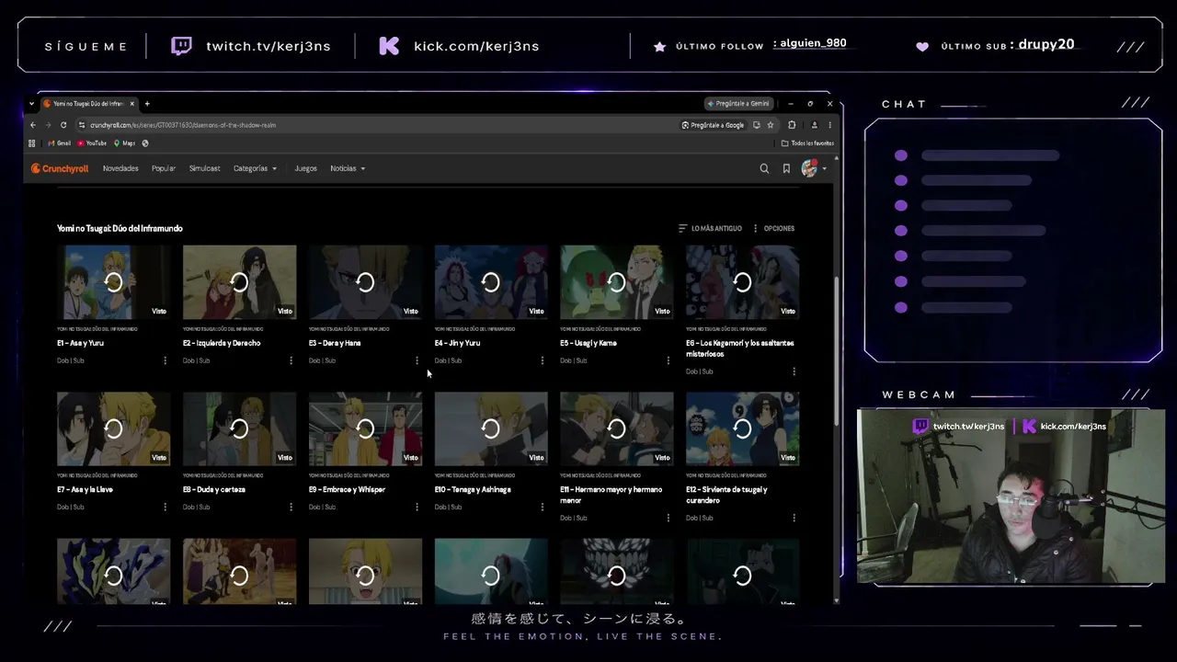The height and width of the screenshot is (662, 1177).
Task: Reload the page in Chrome
Action: (x=63, y=125)
